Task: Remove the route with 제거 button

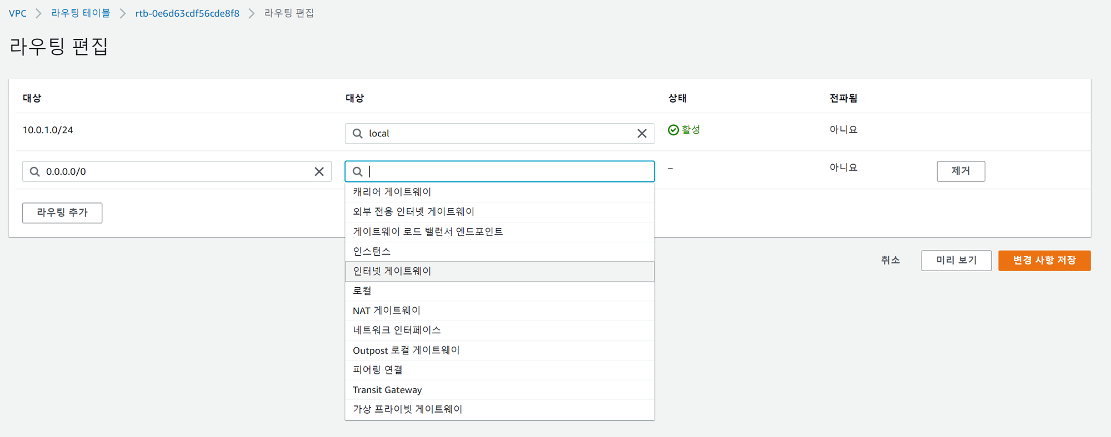Action: [960, 171]
